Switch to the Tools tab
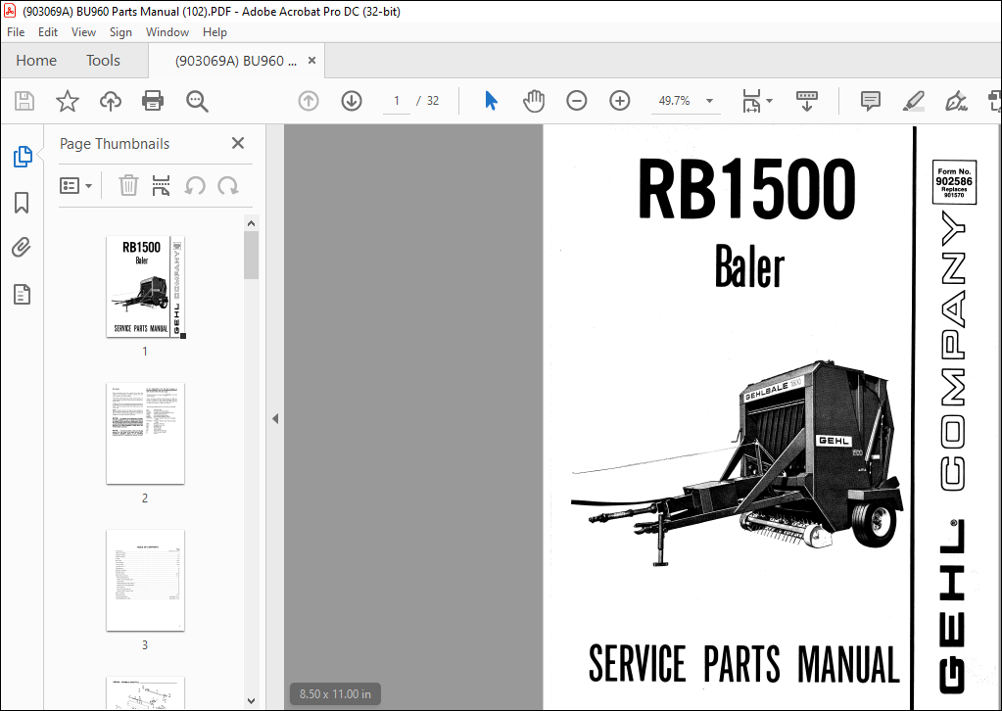 click(x=104, y=61)
